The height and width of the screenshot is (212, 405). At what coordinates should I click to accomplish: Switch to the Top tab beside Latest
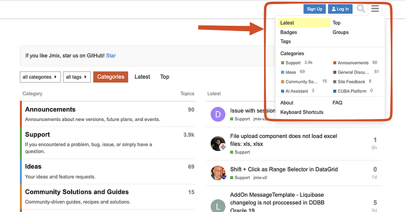point(164,77)
